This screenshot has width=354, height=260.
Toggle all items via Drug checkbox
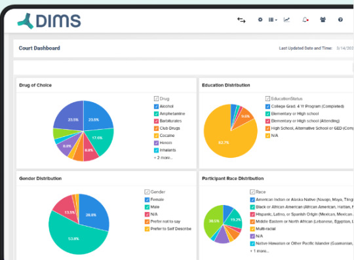(x=156, y=98)
